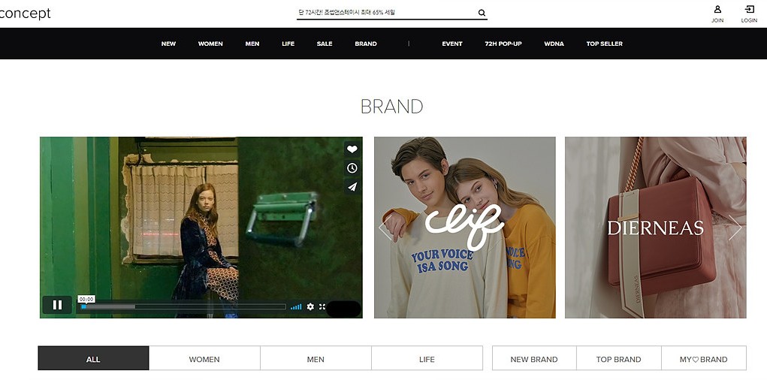
Task: Enter fullscreen on the video
Action: pos(322,306)
